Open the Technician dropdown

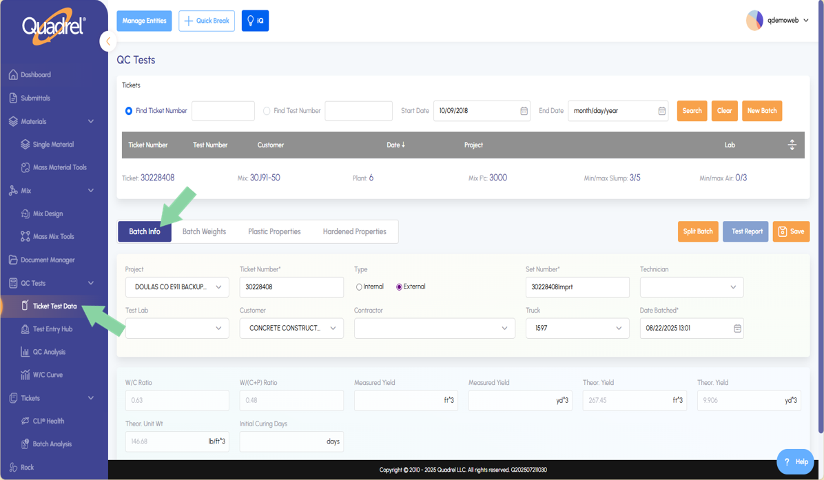pyautogui.click(x=692, y=287)
